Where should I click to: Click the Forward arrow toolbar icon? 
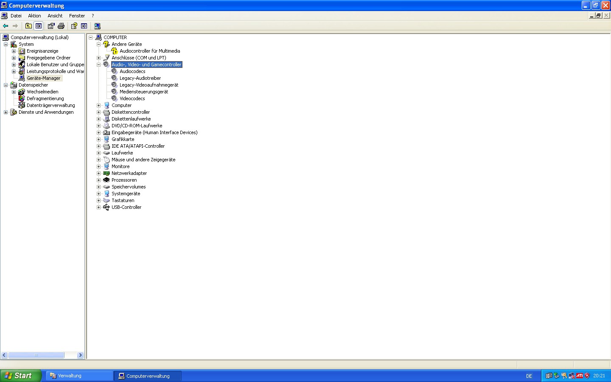15,26
